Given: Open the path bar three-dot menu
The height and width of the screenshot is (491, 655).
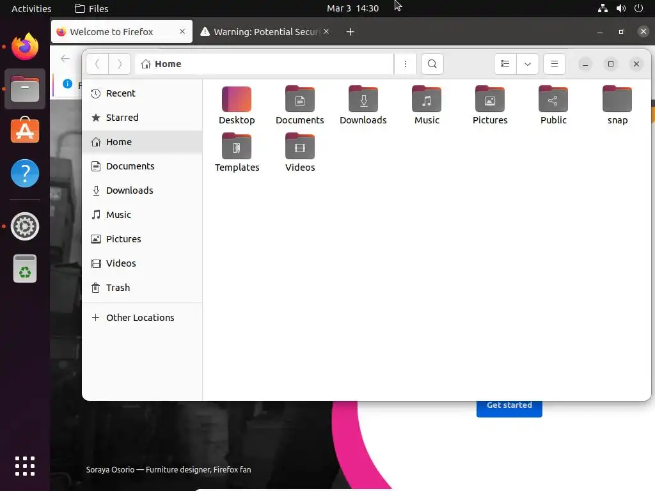Looking at the screenshot, I should (405, 64).
